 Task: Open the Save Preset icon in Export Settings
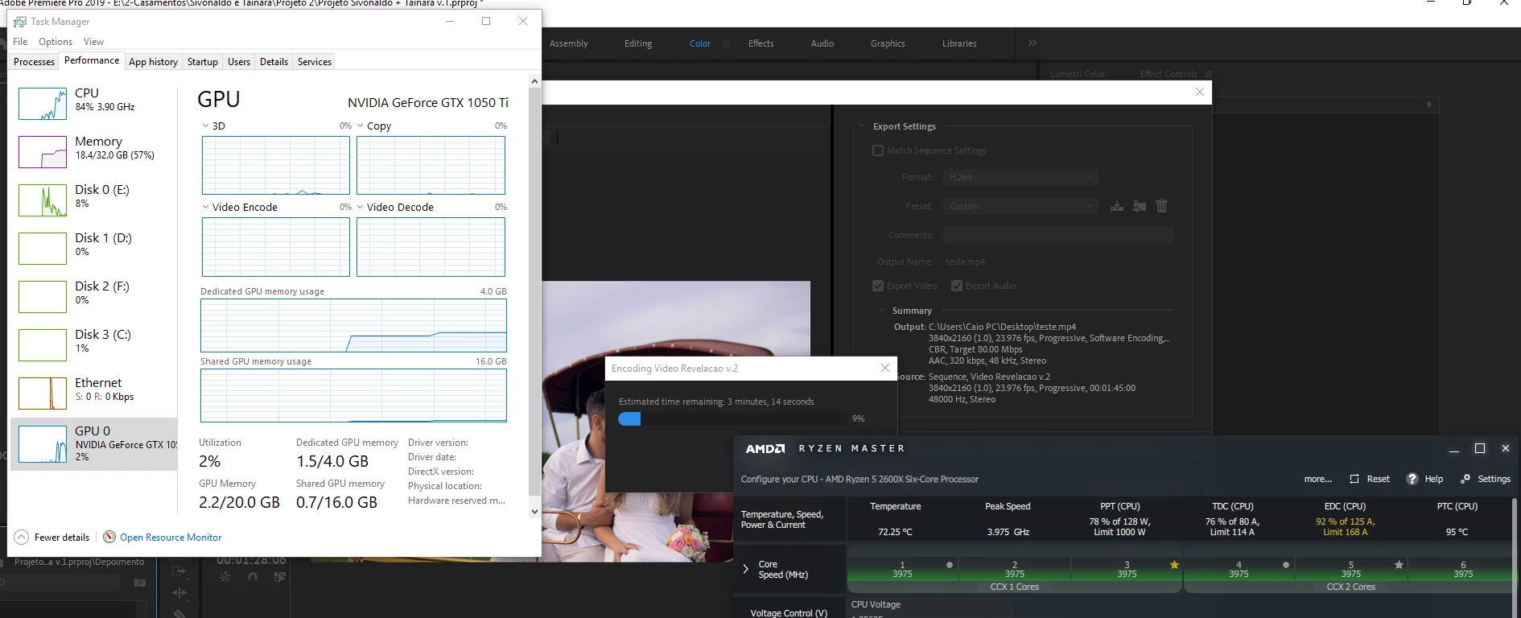(x=1116, y=206)
